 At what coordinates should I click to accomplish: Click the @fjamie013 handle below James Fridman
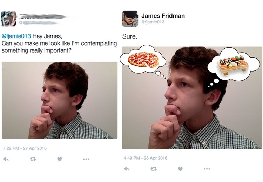pyautogui.click(x=153, y=22)
